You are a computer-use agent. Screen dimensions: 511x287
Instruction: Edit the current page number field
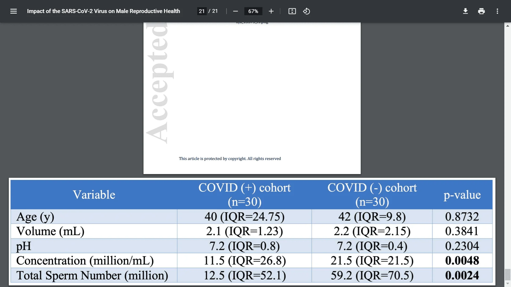[202, 11]
